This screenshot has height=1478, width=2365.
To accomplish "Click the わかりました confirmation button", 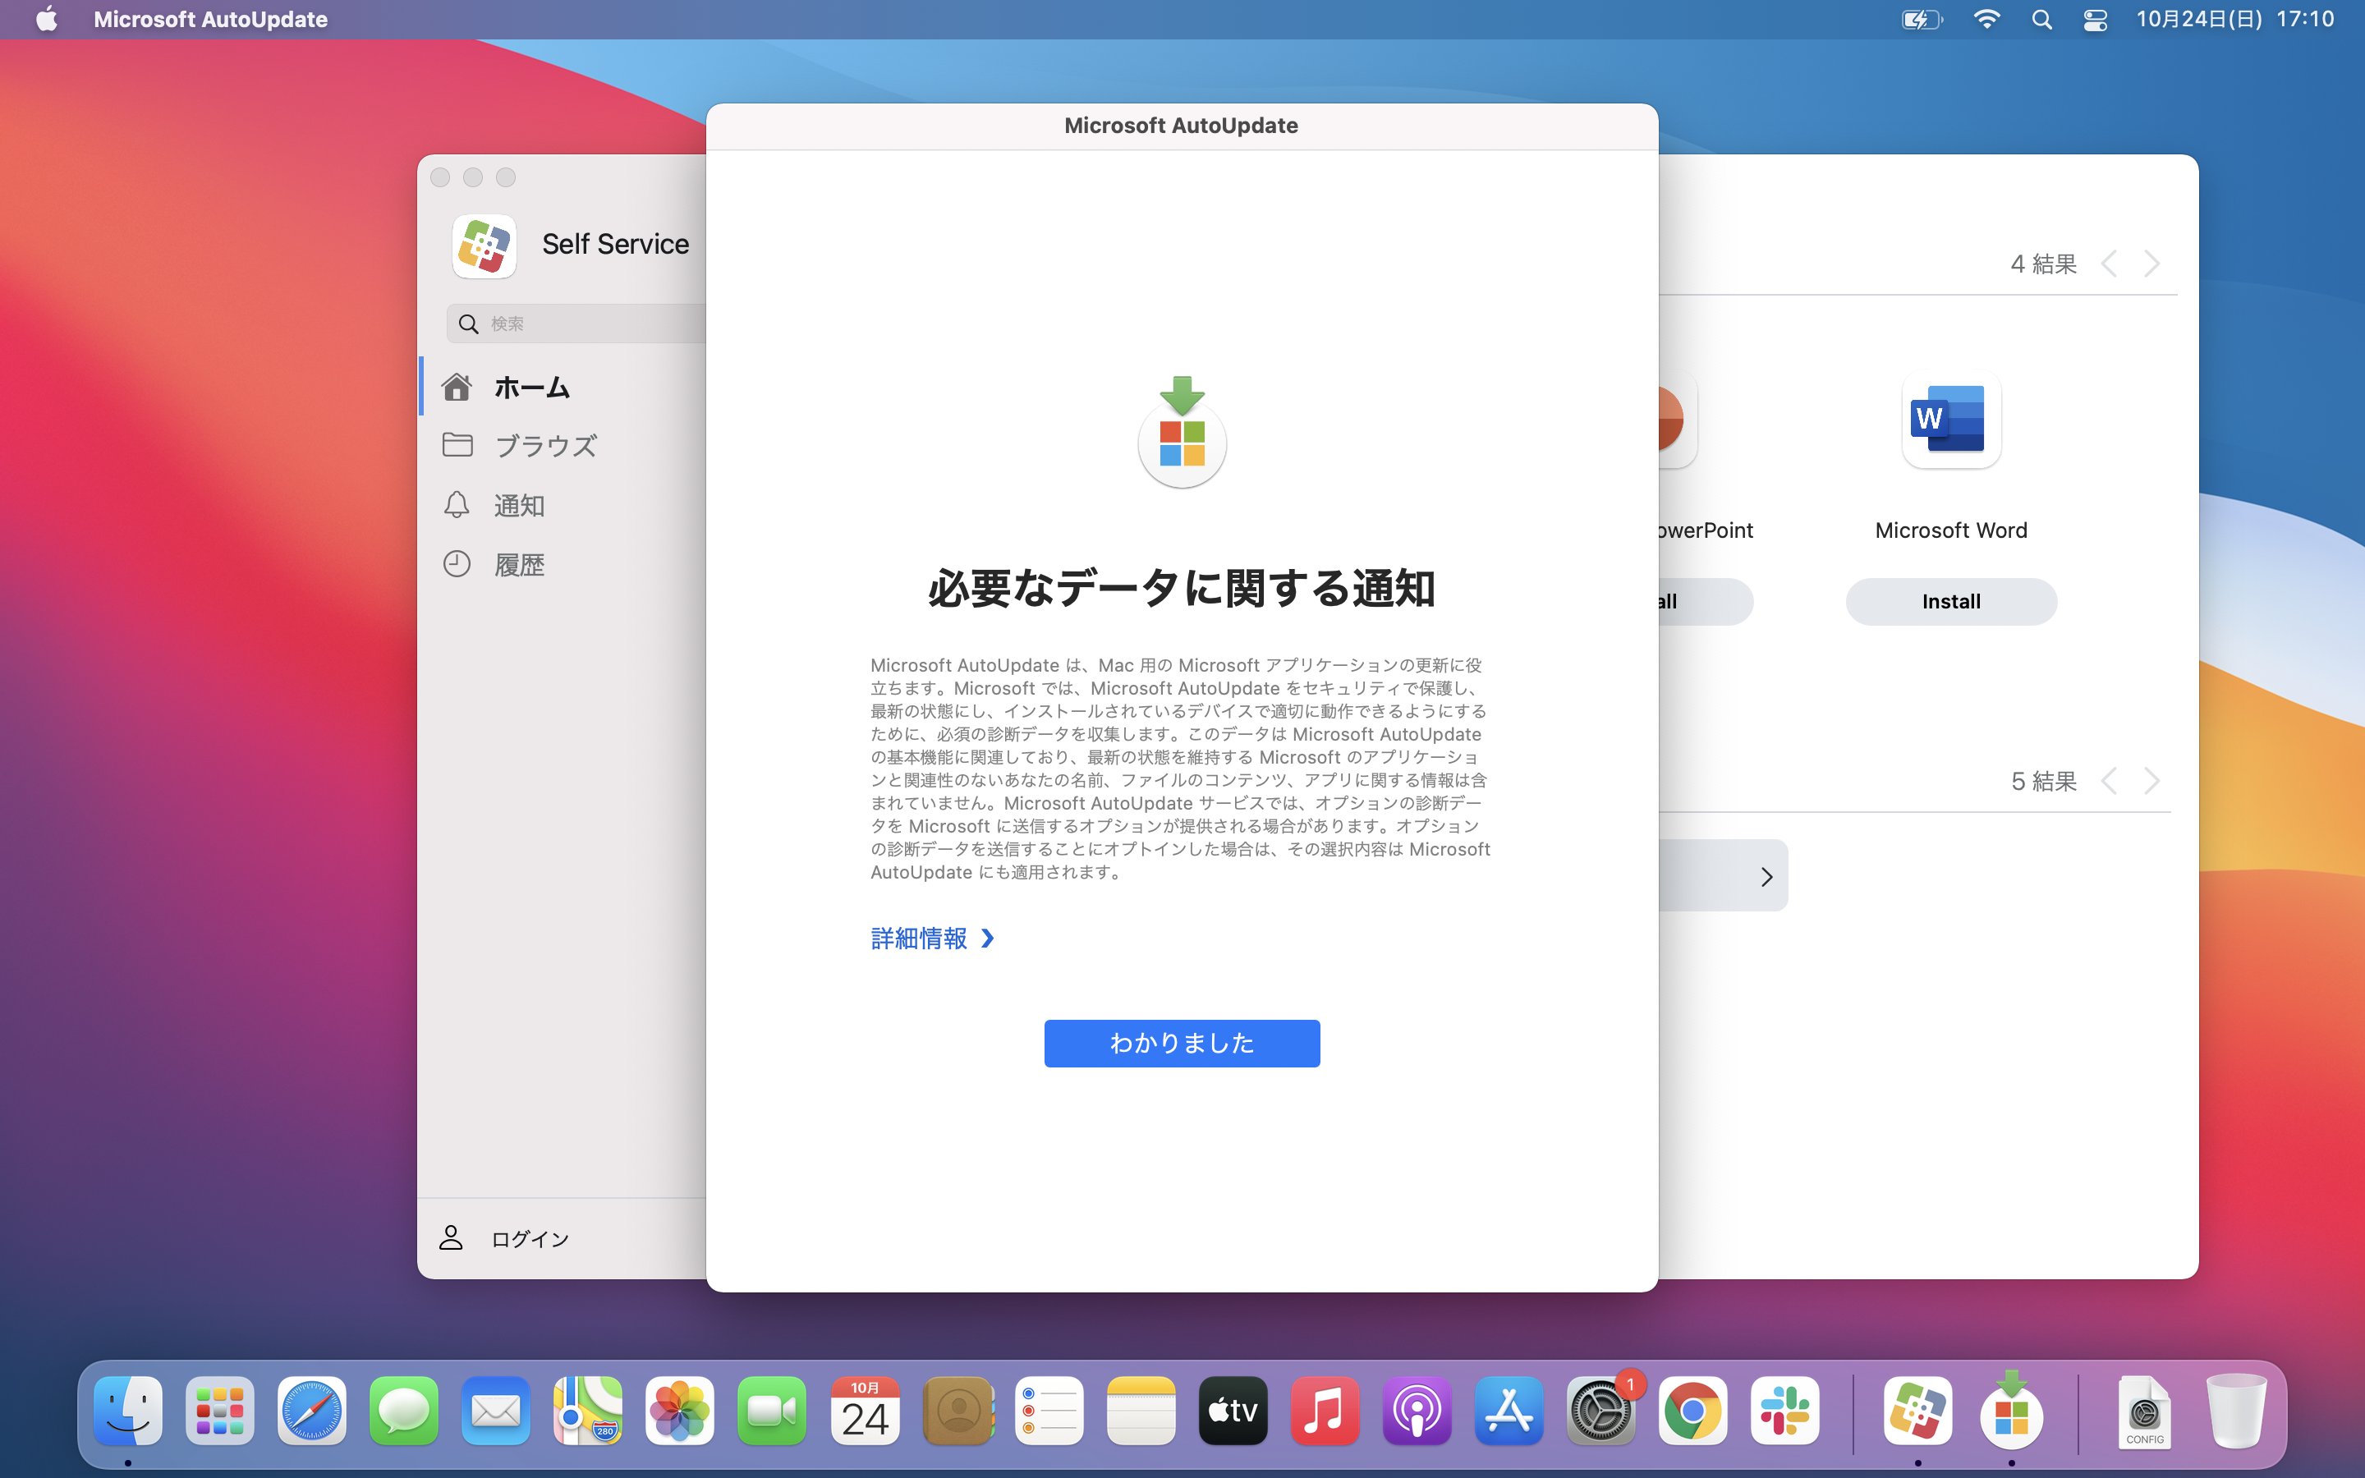I will point(1181,1043).
